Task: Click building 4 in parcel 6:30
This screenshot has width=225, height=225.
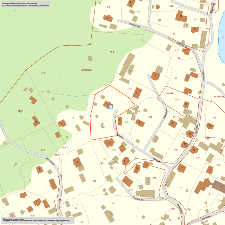Action: [x=140, y=123]
